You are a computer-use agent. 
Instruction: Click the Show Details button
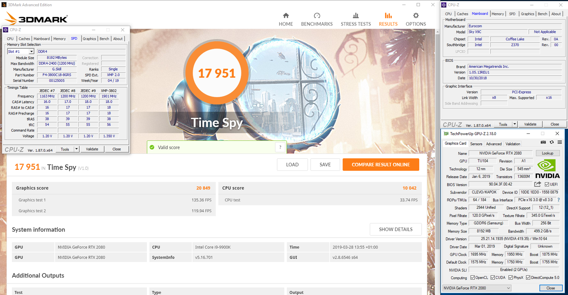(396, 229)
